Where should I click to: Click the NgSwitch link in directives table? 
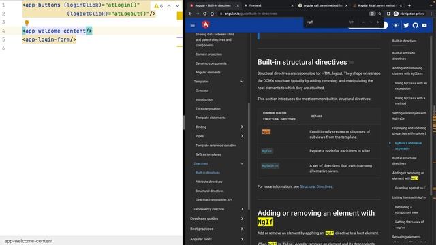pos(270,166)
